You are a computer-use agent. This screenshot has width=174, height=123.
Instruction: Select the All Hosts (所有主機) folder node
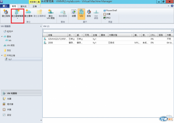pyautogui.click(x=9, y=55)
